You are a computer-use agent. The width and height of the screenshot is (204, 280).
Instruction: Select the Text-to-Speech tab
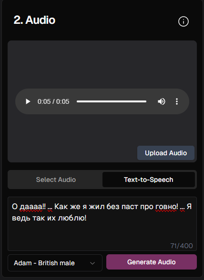149,180
